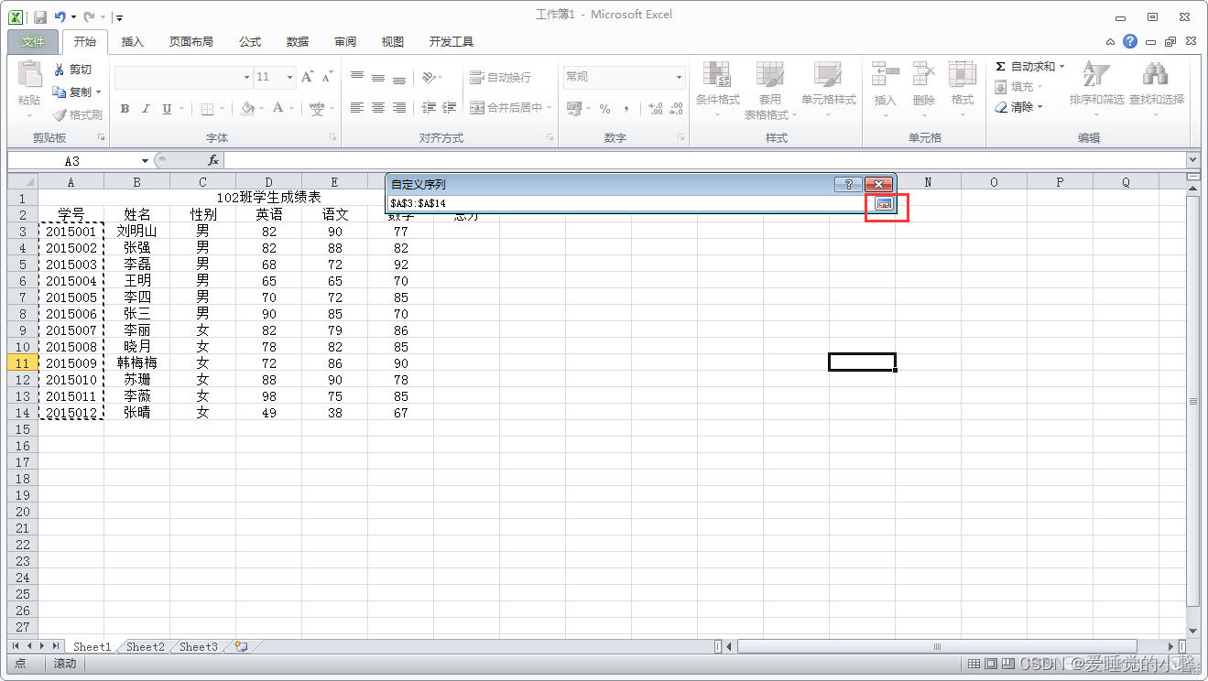Click the insert function fx icon
Image resolution: width=1208 pixels, height=681 pixels.
(x=213, y=160)
